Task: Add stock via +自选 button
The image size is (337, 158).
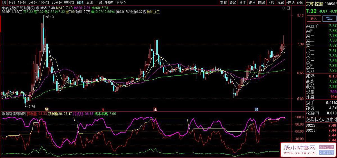Action: click(290, 3)
